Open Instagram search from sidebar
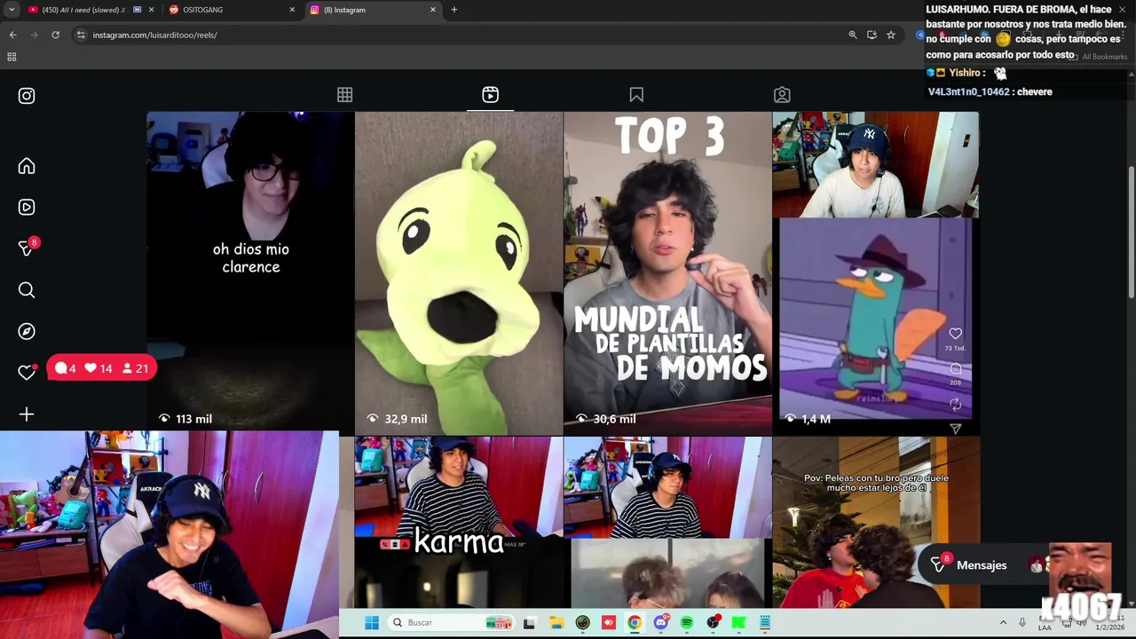 [x=27, y=290]
